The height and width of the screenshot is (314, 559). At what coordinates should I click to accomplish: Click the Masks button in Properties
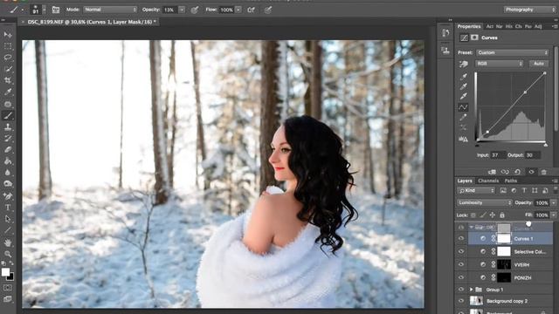(474, 38)
